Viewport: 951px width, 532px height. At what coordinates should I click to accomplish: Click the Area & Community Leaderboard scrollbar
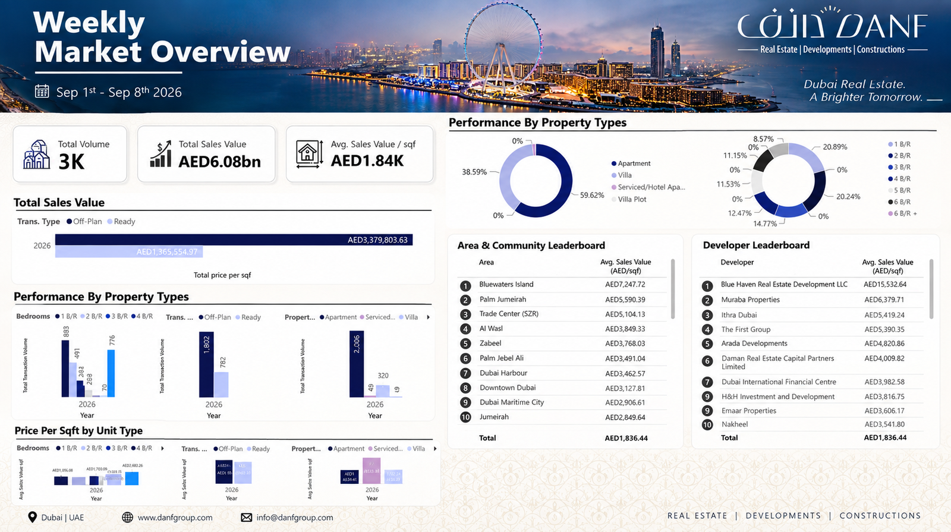pos(673,289)
